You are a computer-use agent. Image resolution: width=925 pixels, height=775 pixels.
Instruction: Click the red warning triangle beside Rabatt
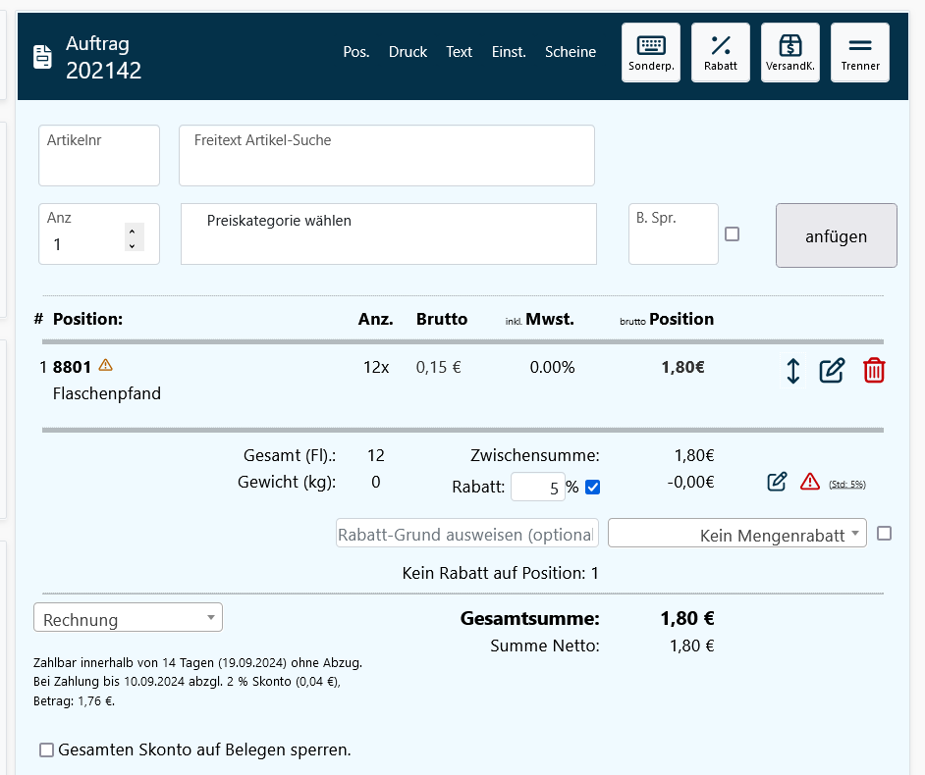tap(810, 481)
